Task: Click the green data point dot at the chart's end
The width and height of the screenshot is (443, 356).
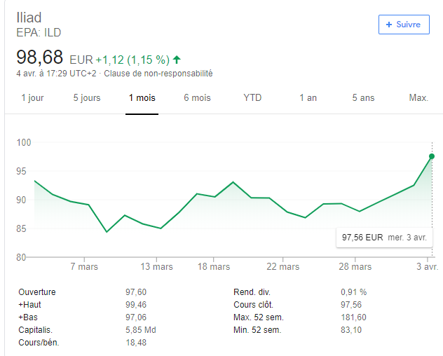Action: coord(432,156)
